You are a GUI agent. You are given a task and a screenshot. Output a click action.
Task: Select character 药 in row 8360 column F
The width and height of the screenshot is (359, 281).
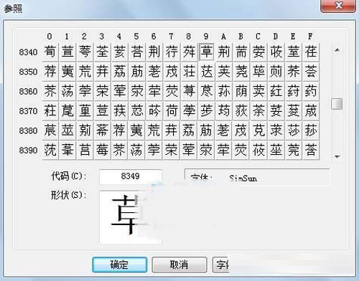(x=311, y=91)
